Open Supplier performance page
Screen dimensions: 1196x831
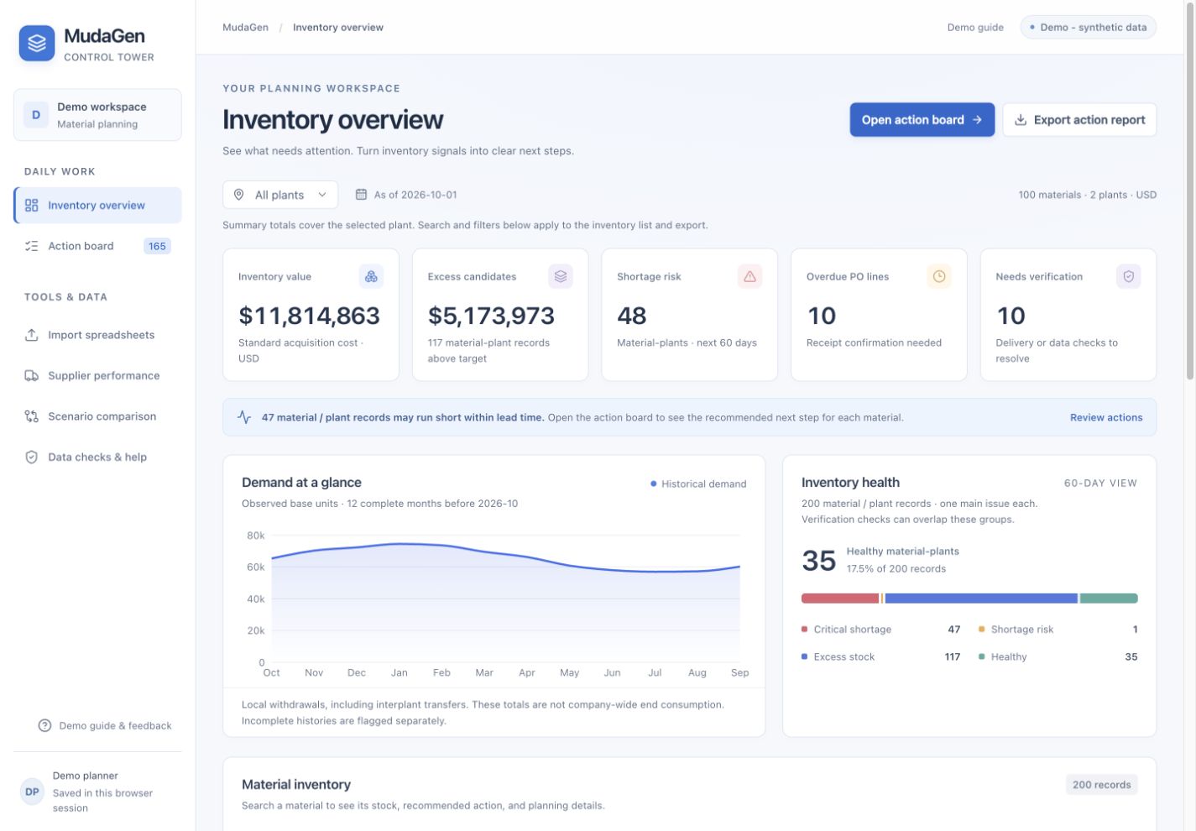coord(97,375)
